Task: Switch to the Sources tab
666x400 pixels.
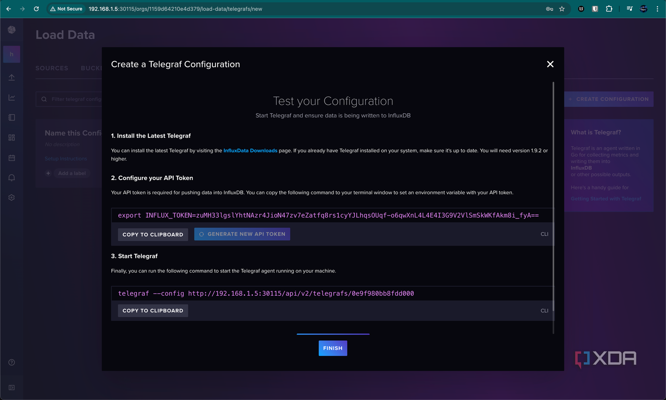Action: [x=52, y=68]
